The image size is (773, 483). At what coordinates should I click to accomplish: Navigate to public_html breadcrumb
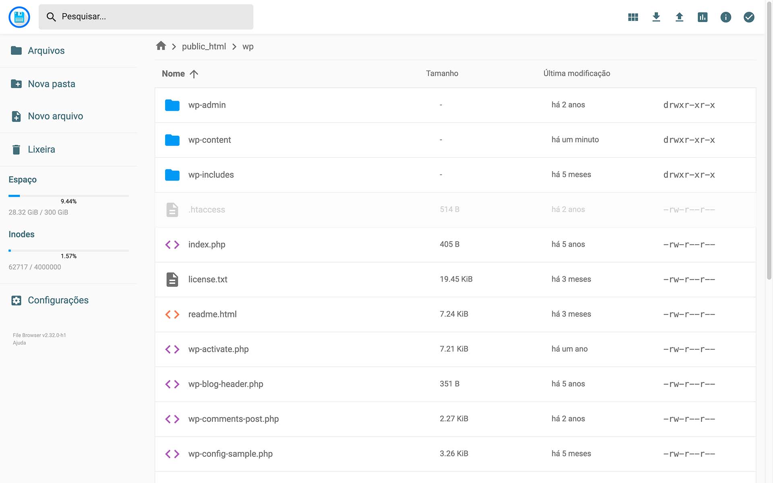click(204, 46)
